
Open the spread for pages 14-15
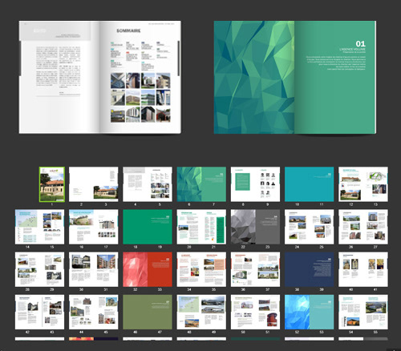39,227
